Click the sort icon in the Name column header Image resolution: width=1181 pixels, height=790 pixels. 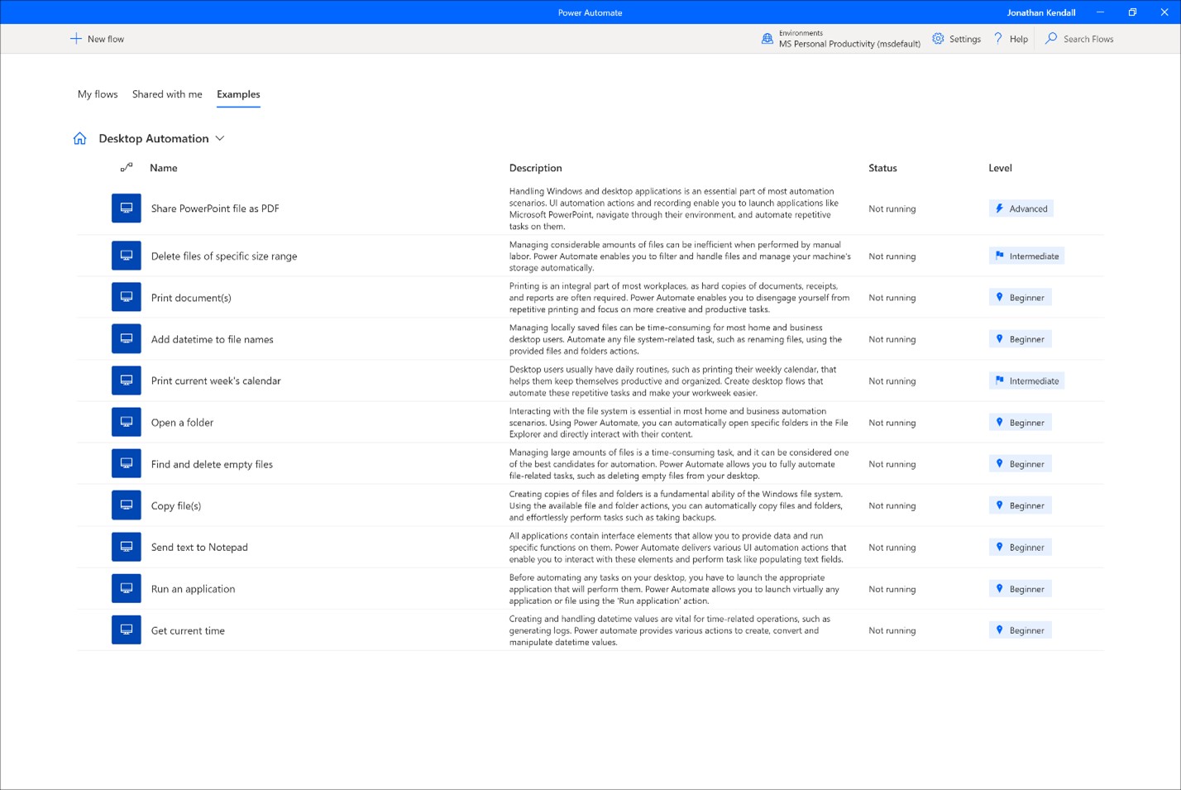pyautogui.click(x=126, y=167)
